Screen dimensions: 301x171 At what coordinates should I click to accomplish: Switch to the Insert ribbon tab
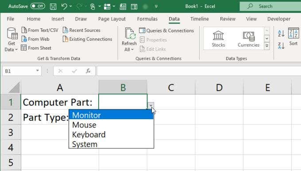pos(58,19)
